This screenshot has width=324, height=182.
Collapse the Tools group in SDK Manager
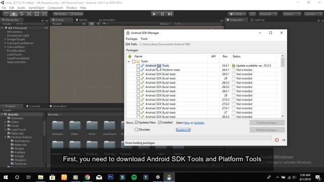tap(129, 61)
